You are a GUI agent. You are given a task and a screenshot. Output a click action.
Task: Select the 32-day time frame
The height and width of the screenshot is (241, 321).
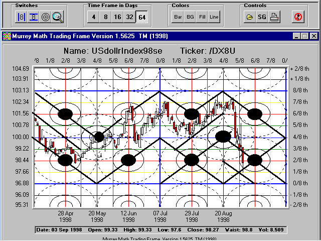(129, 17)
